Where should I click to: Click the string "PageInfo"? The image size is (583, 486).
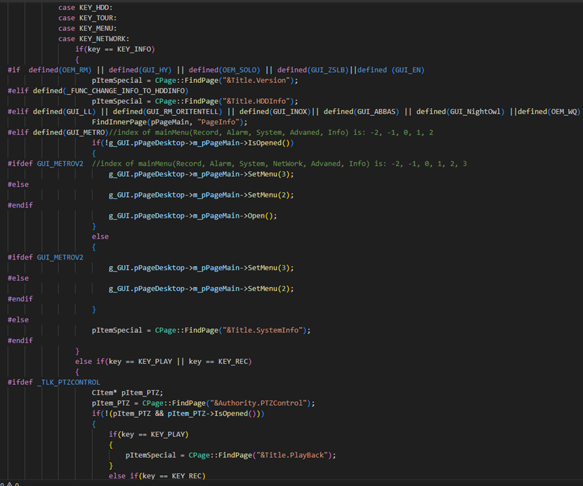218,122
